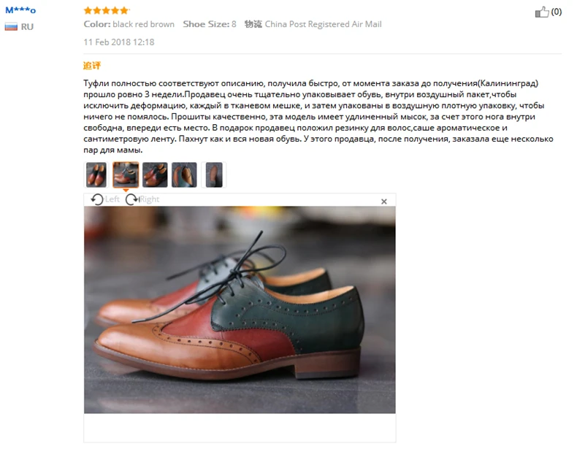Viewport: 577px width, 449px height.
Task: Click the helpful vote count (0)
Action: (557, 12)
